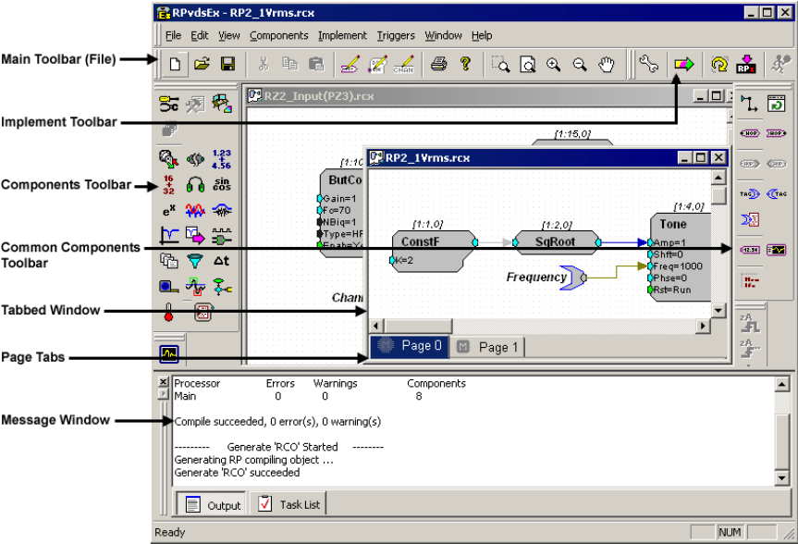
Task: Click the left arrow of RP2_1Vrms horizontal scrollbar
Action: point(376,326)
